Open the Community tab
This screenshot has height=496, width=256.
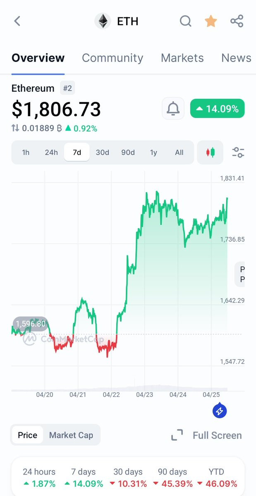(112, 58)
